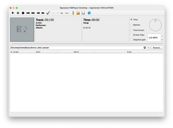
Task: Click the blue globe icon
Action: [x=89, y=13]
